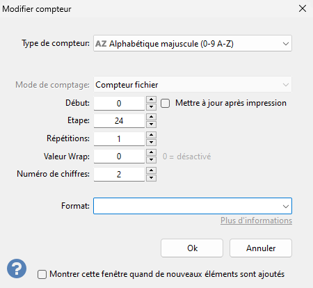This screenshot has width=313, height=288.
Task: Decrement Répétitions using the down spinner
Action: (152, 142)
